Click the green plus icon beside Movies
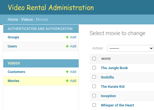The height and width of the screenshot is (110, 154). 67,81
